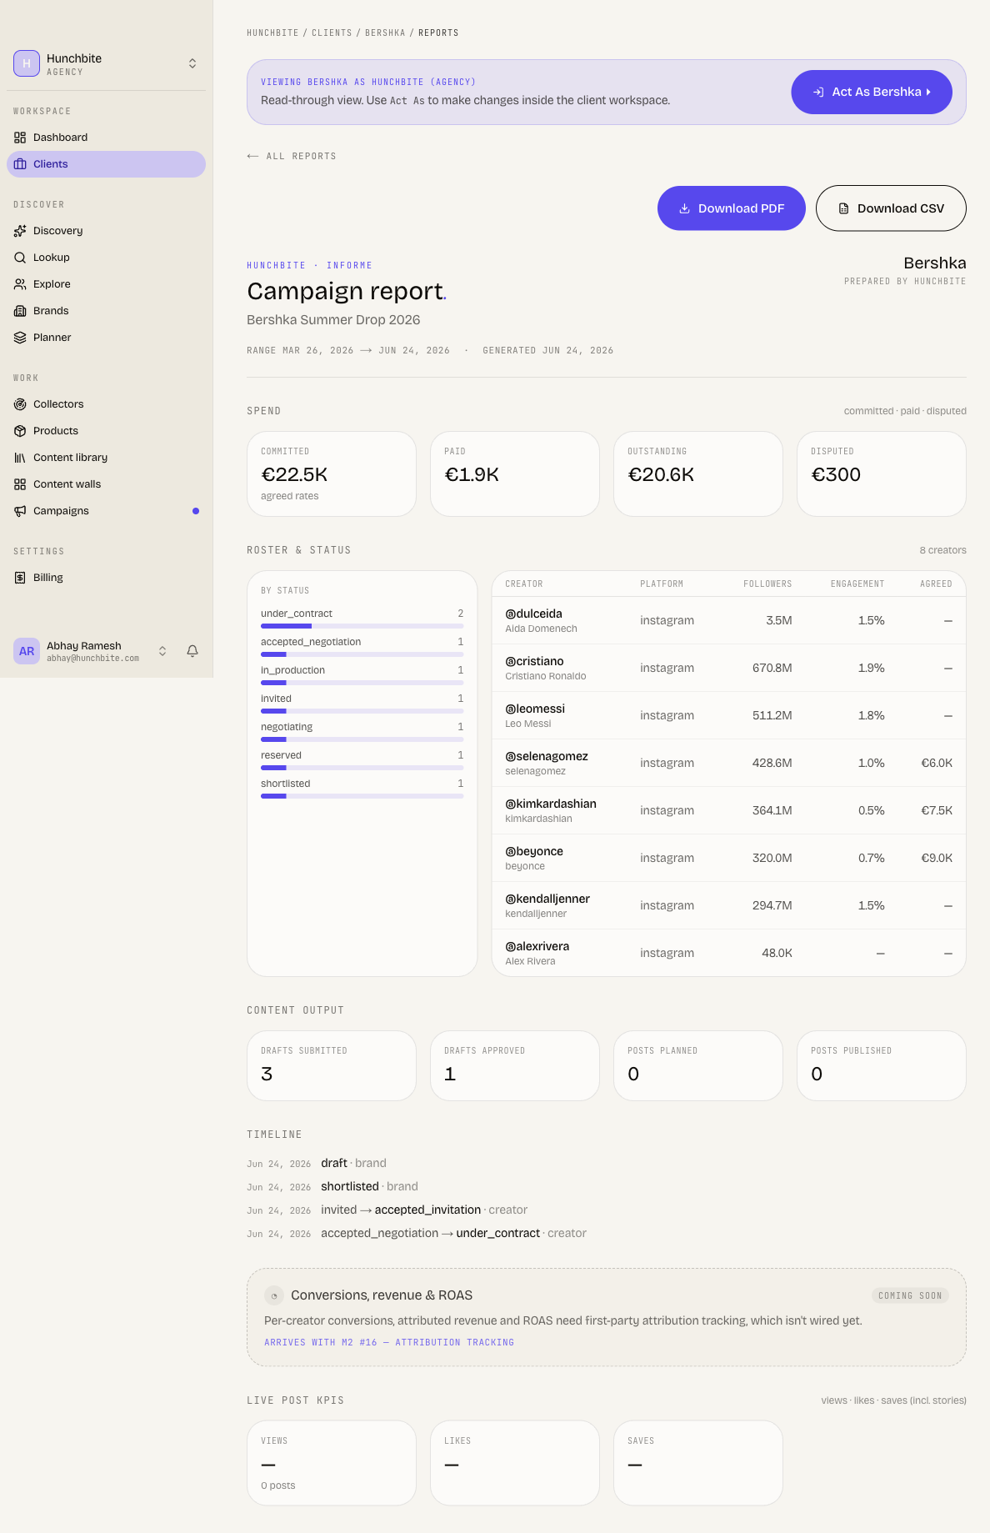Click the Hunchbite breadcrumb link
The height and width of the screenshot is (1533, 990).
(x=272, y=33)
